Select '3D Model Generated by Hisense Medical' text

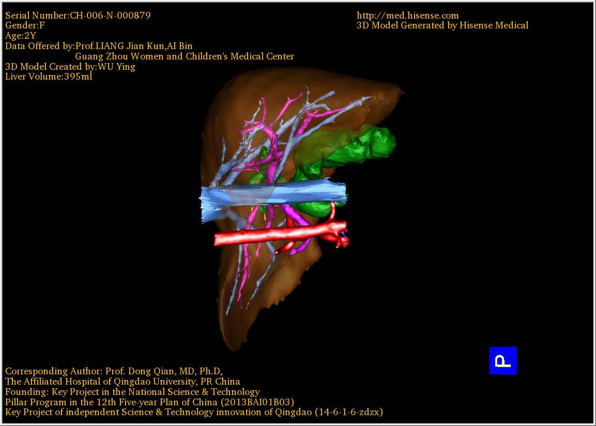point(442,25)
